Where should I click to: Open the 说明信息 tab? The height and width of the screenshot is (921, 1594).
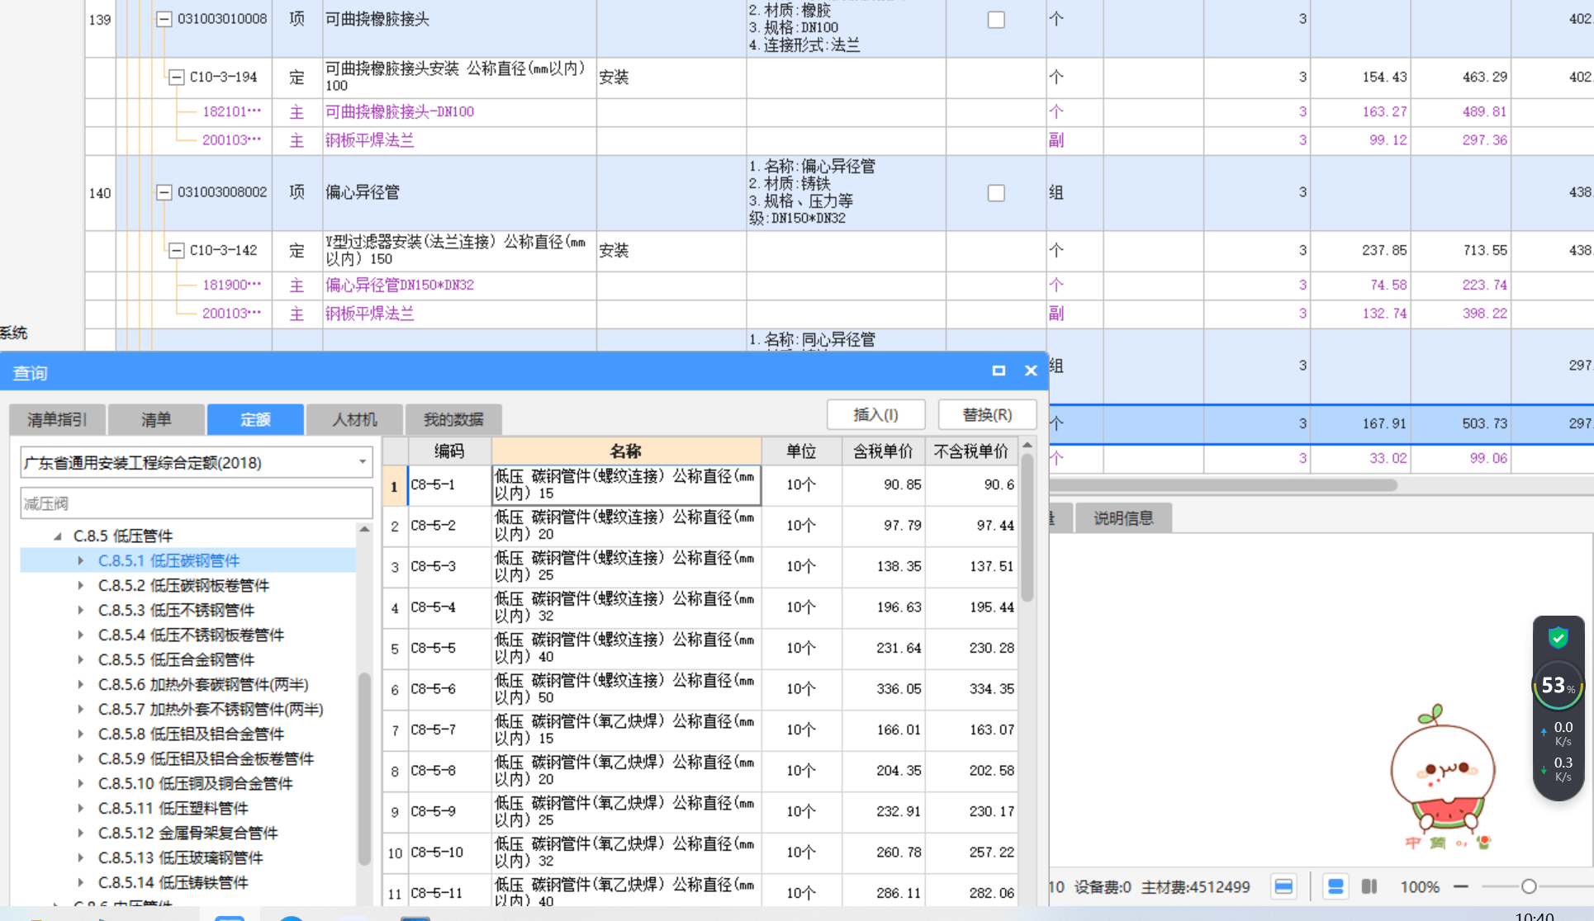tap(1123, 518)
